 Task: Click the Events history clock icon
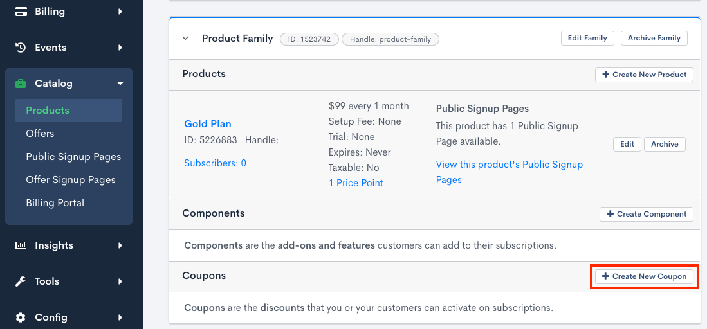21,48
